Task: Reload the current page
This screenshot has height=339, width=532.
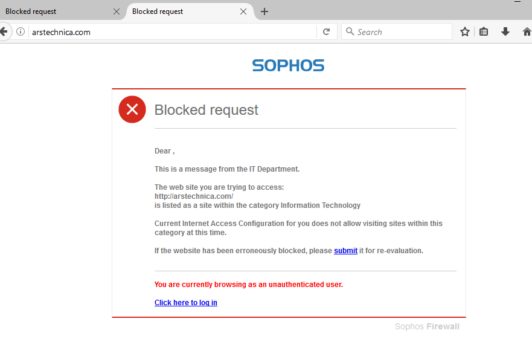Action: 327,32
